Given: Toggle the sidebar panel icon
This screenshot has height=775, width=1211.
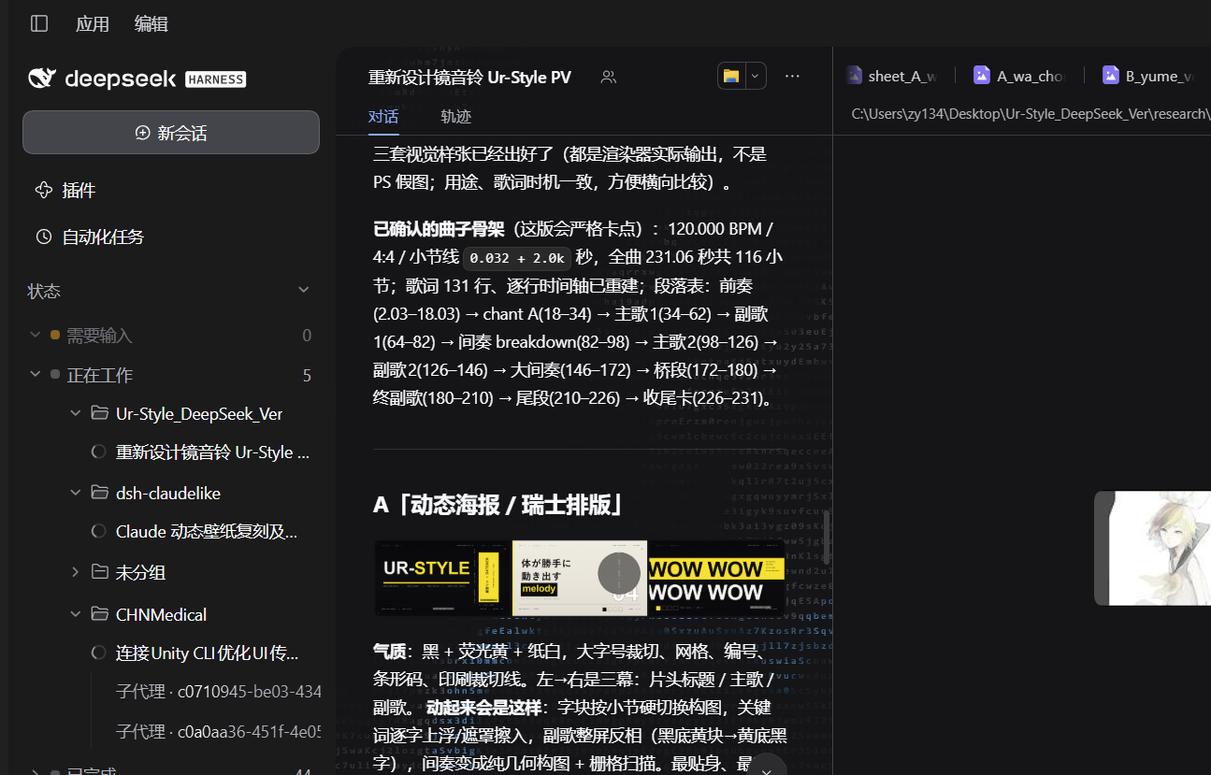Looking at the screenshot, I should pyautogui.click(x=39, y=23).
